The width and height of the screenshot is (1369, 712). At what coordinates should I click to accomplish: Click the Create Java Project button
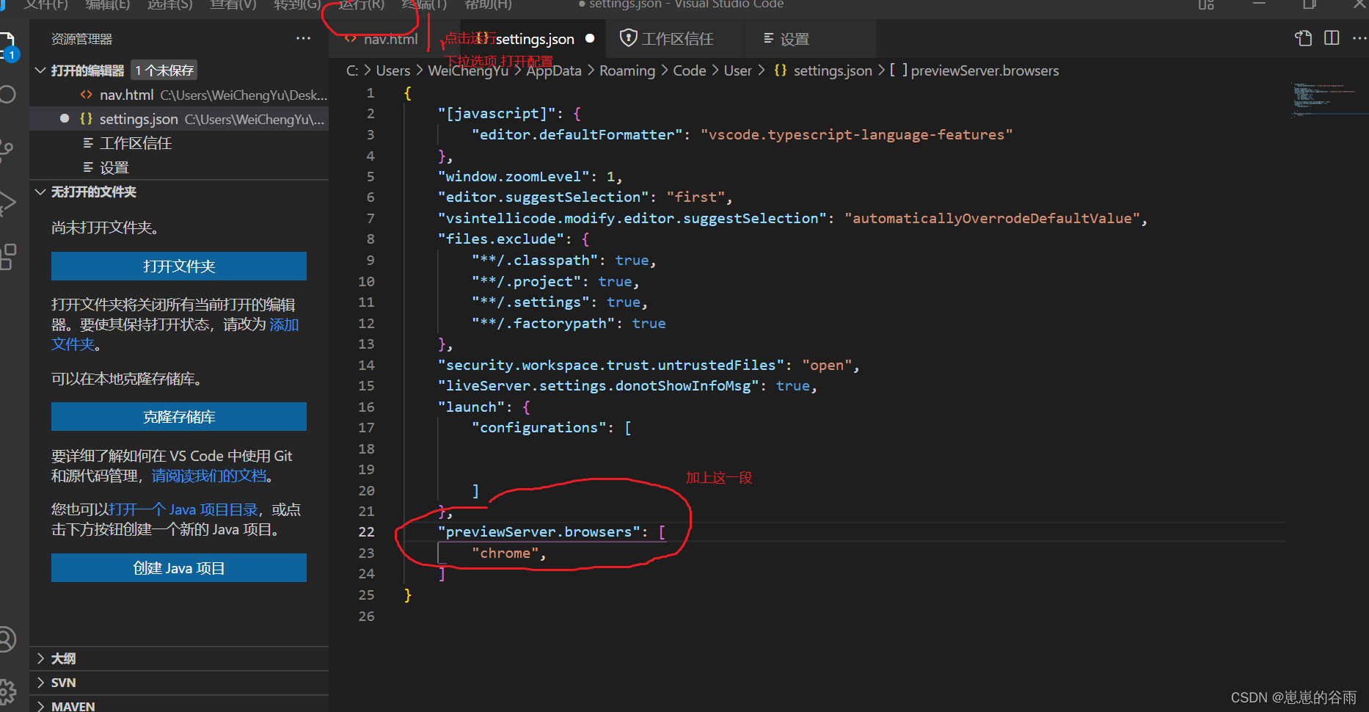pos(179,567)
